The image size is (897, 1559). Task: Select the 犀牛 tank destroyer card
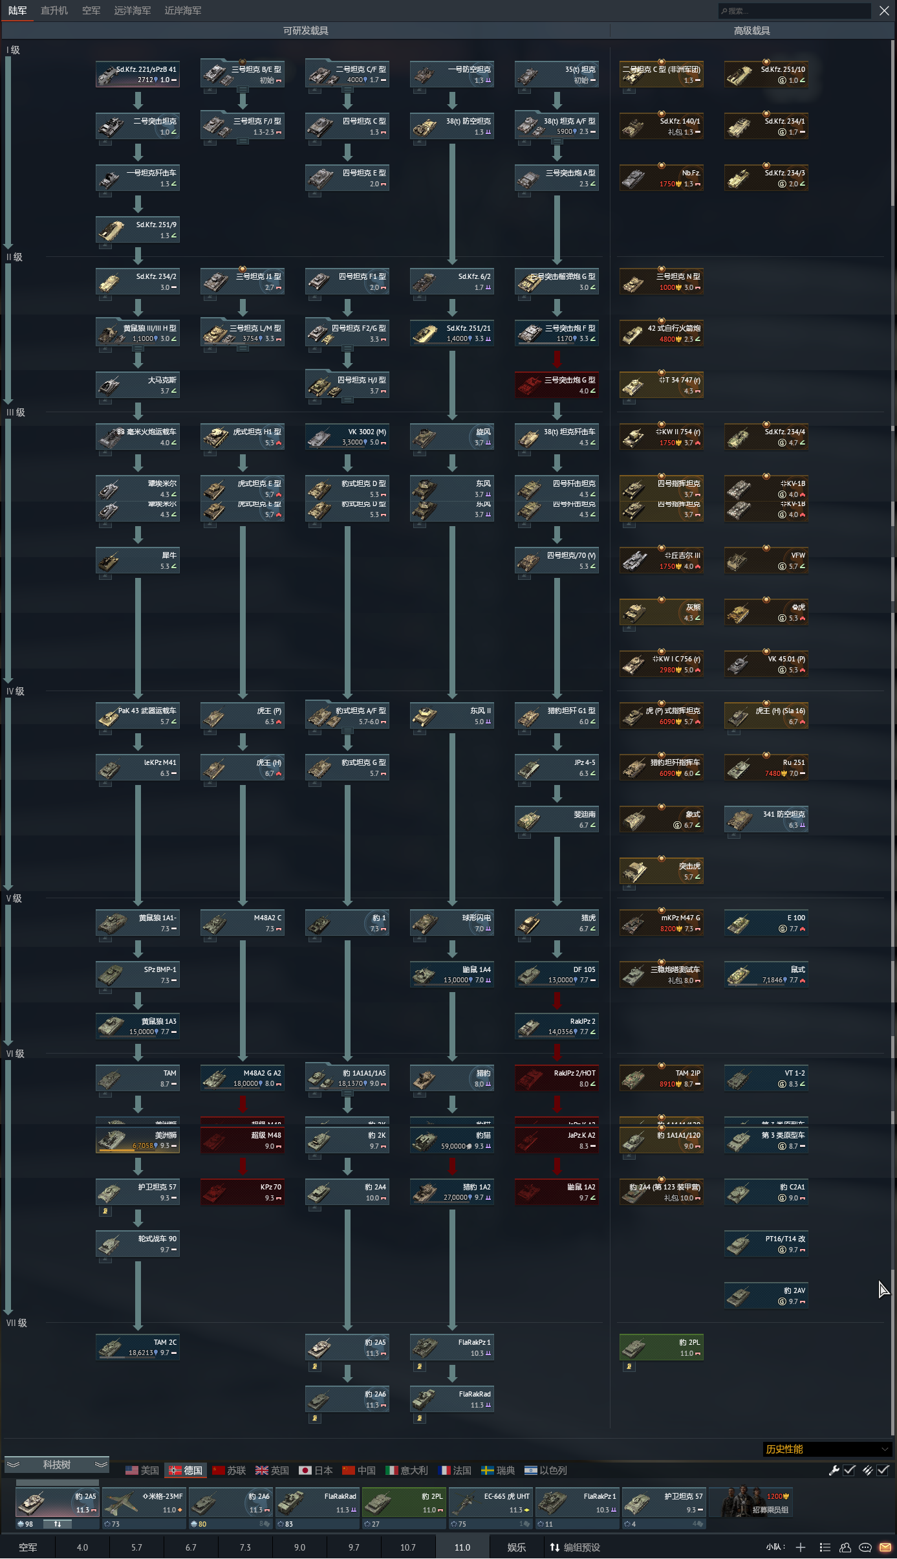pos(138,560)
